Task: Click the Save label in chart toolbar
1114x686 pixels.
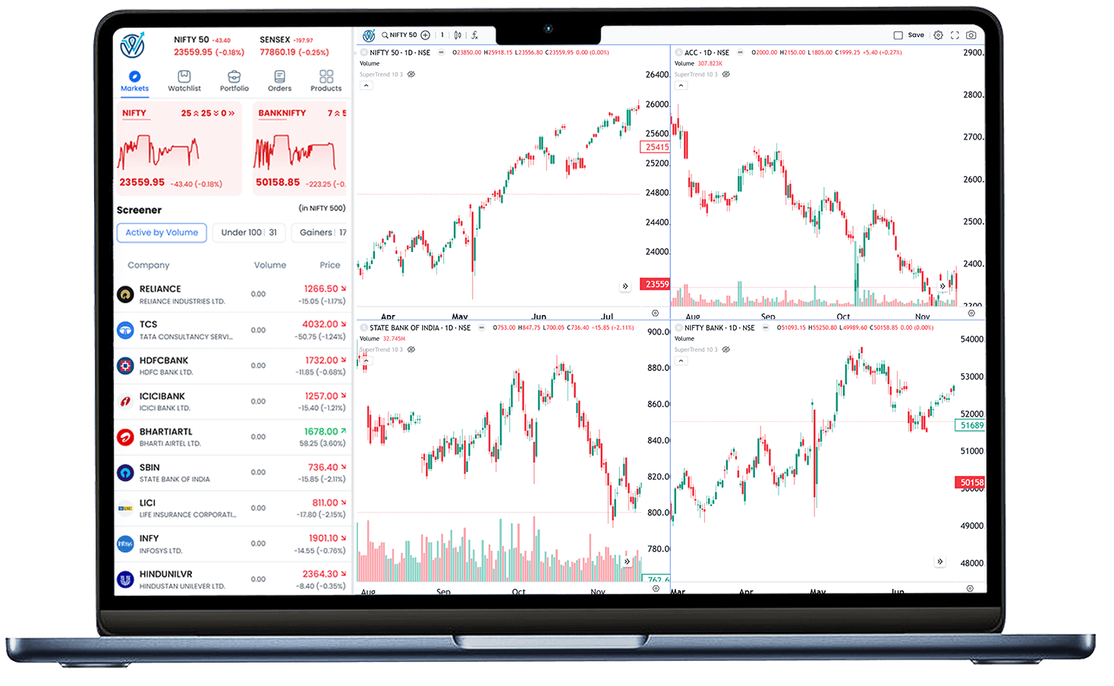Action: pyautogui.click(x=916, y=35)
